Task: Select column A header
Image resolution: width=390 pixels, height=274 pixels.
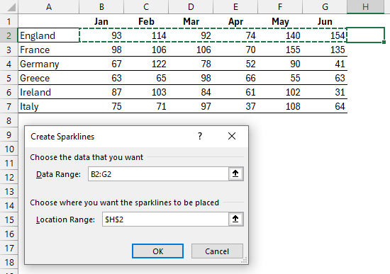Action: [49, 7]
